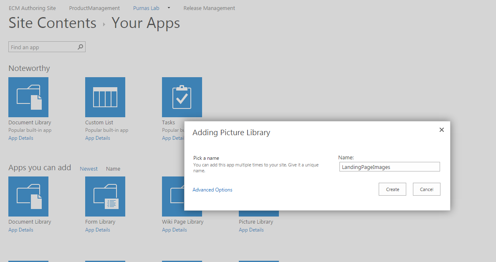Sort apps by Name

113,169
